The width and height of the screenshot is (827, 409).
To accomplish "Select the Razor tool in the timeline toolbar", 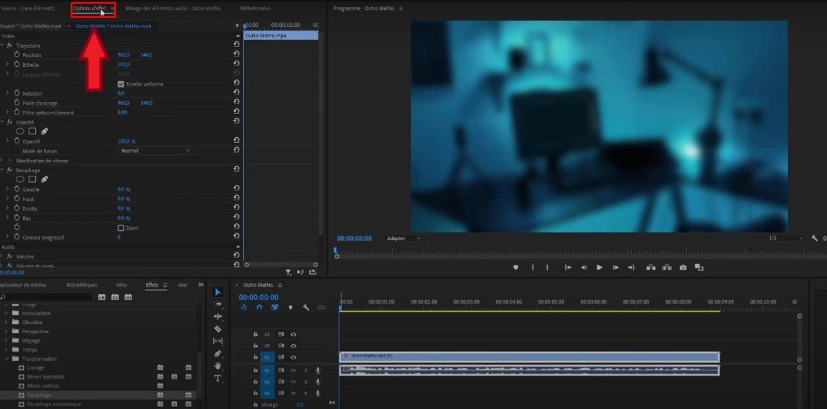I will (218, 329).
